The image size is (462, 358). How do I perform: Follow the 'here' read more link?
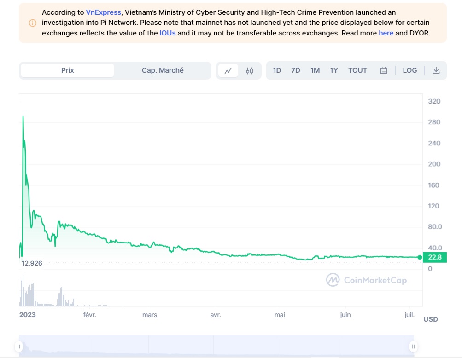386,33
